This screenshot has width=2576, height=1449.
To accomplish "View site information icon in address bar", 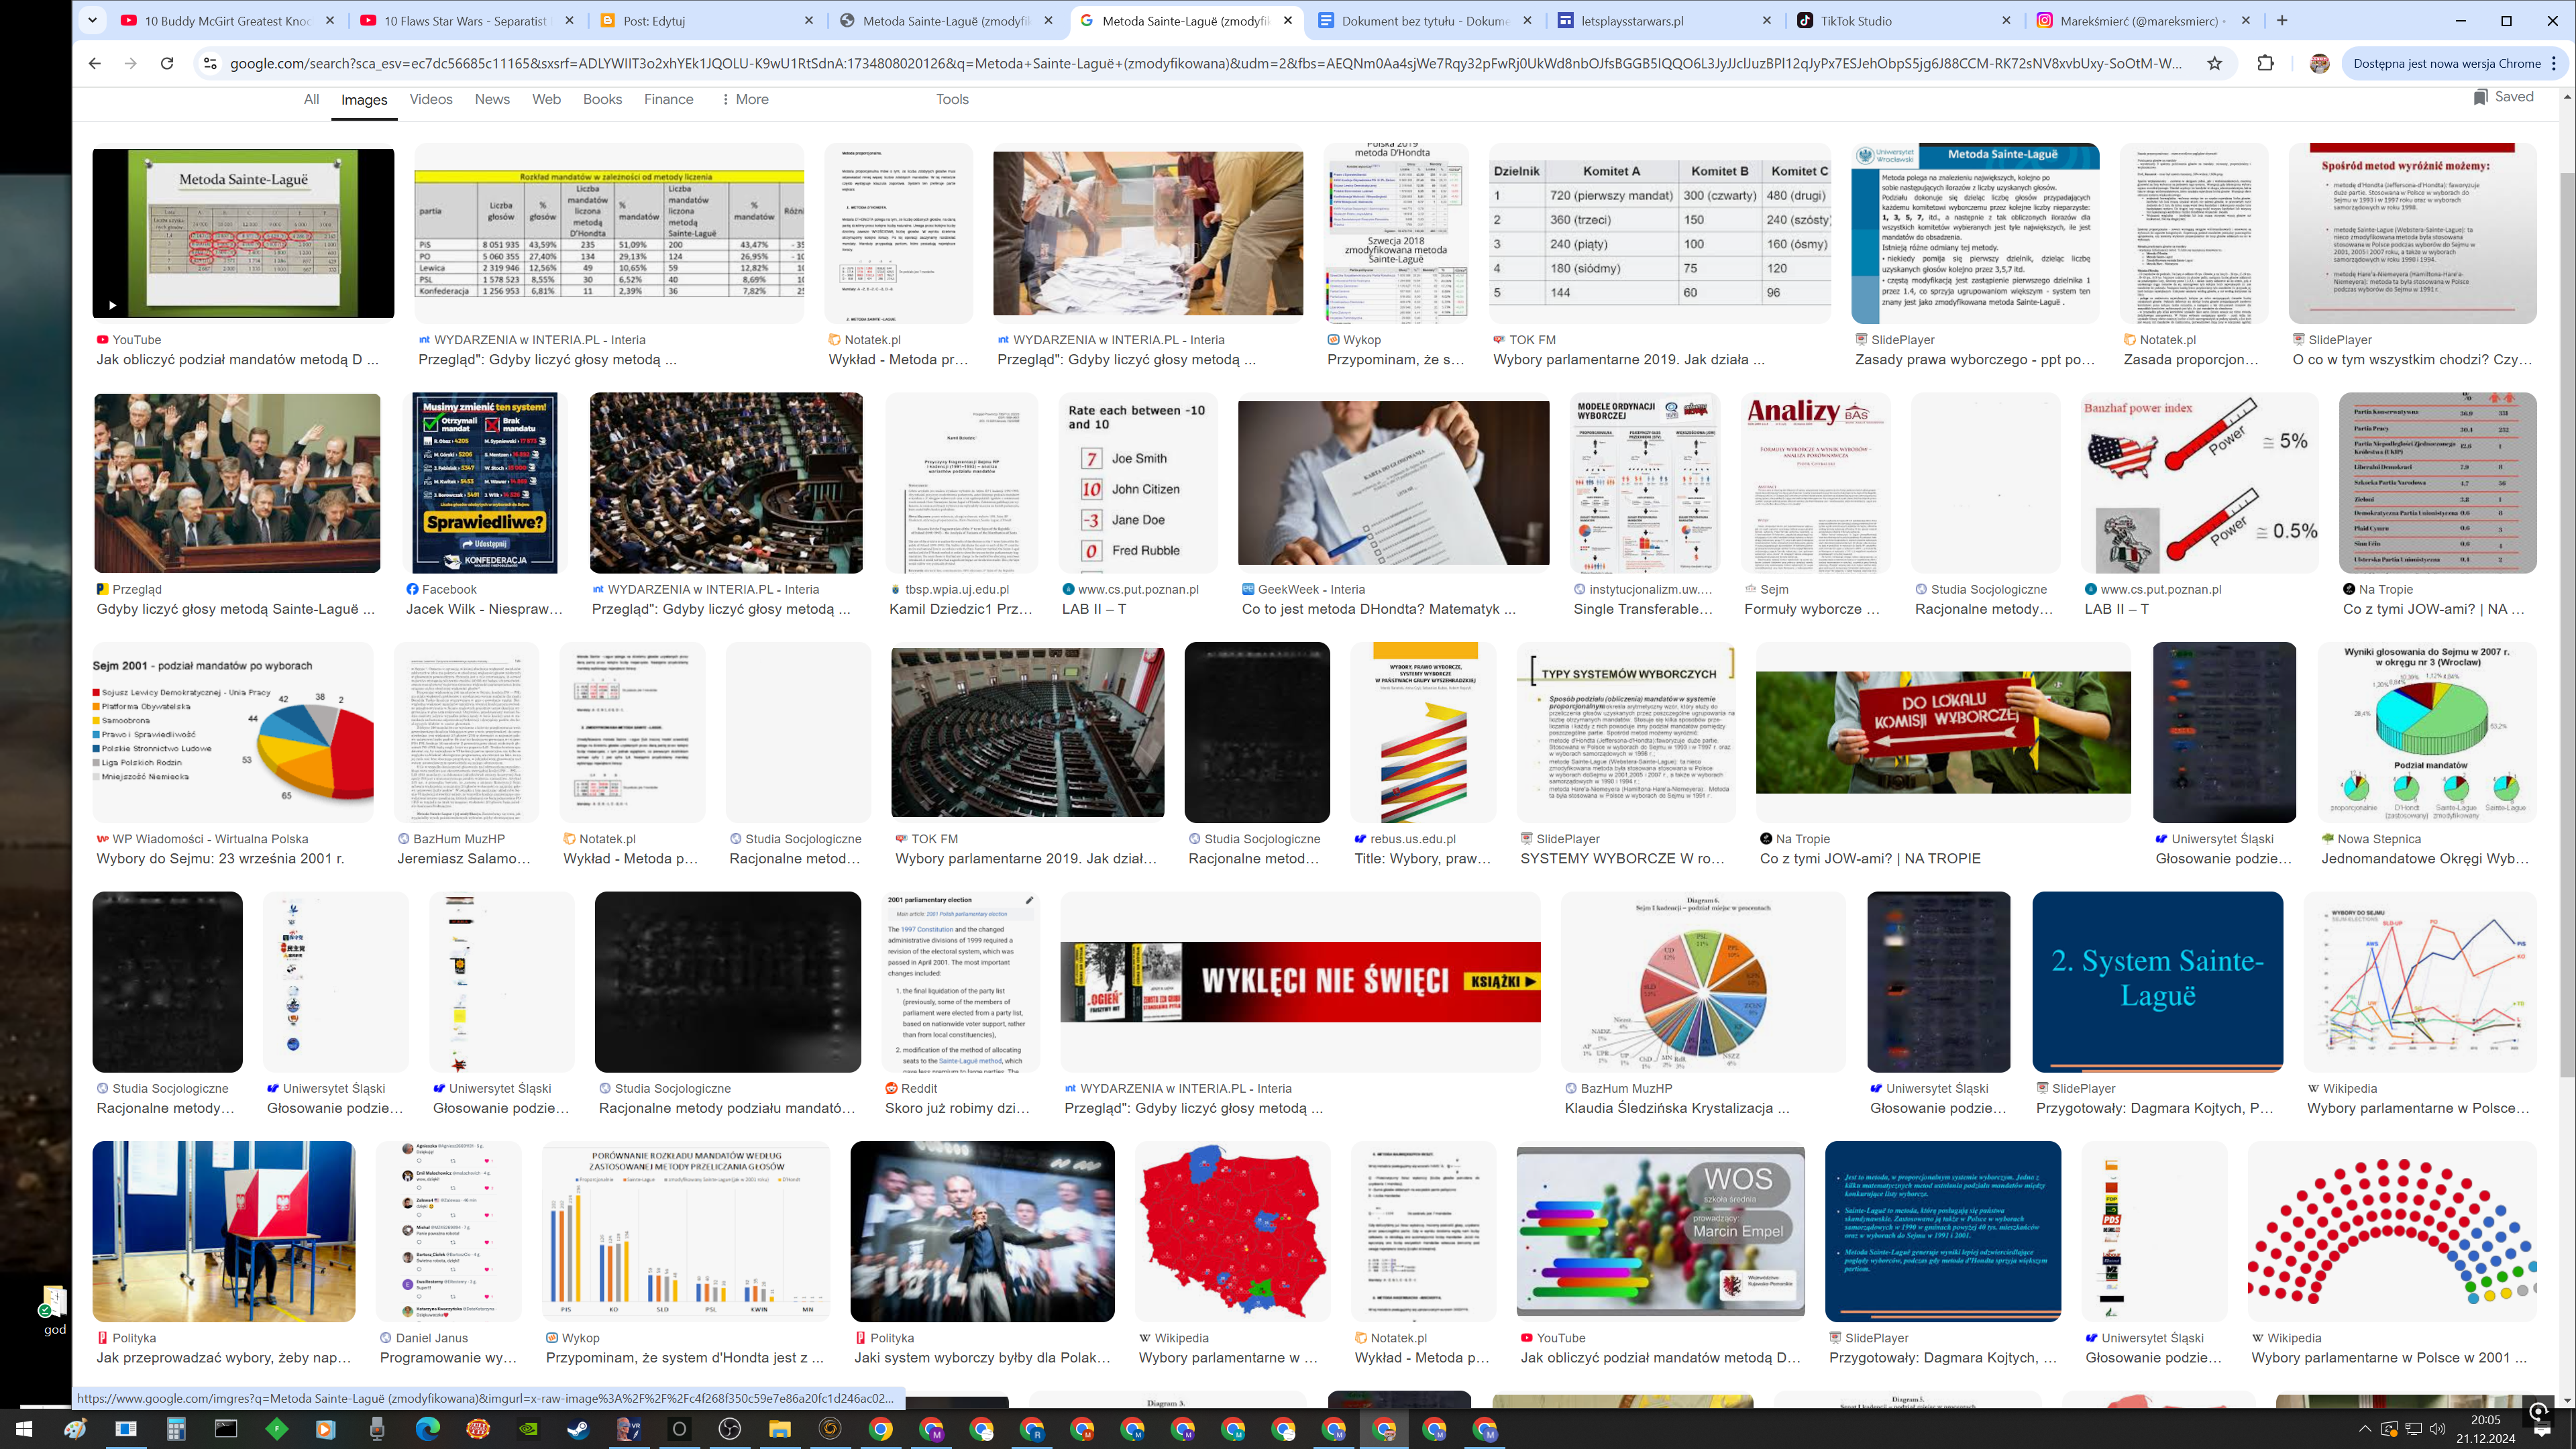I will point(209,63).
